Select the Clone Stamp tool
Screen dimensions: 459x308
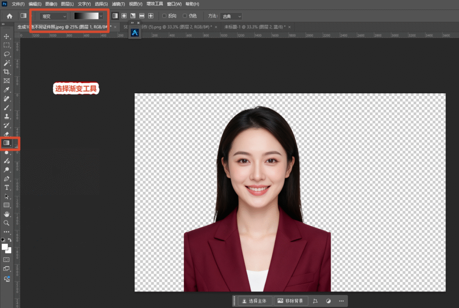point(6,117)
